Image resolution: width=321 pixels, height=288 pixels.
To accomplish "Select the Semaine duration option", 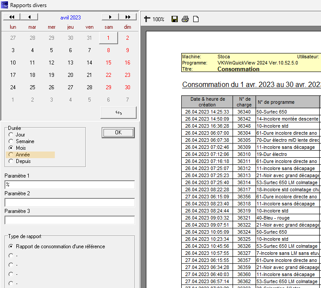I will point(11,141).
